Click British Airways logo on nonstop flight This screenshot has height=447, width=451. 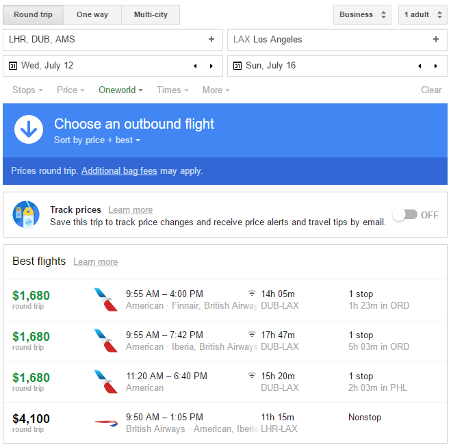(x=106, y=423)
